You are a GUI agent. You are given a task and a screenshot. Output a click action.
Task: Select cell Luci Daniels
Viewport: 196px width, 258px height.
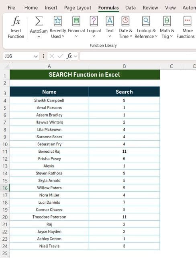point(49,203)
